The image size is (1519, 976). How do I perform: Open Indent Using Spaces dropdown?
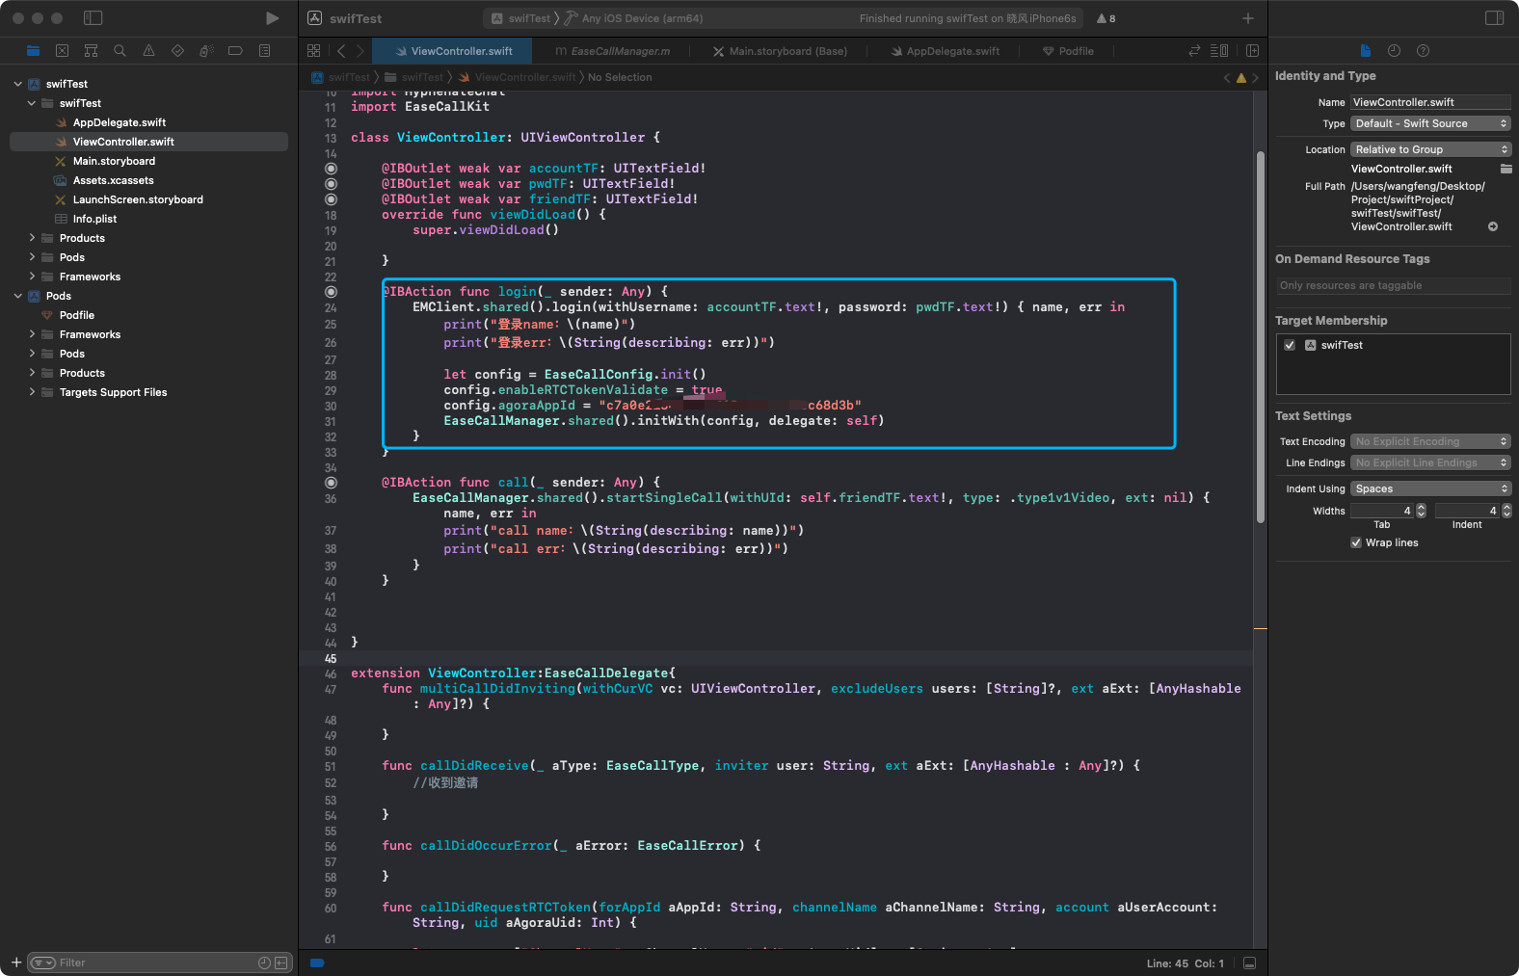pyautogui.click(x=1430, y=488)
